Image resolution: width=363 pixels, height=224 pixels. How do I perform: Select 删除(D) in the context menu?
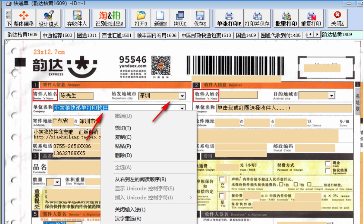(149, 155)
